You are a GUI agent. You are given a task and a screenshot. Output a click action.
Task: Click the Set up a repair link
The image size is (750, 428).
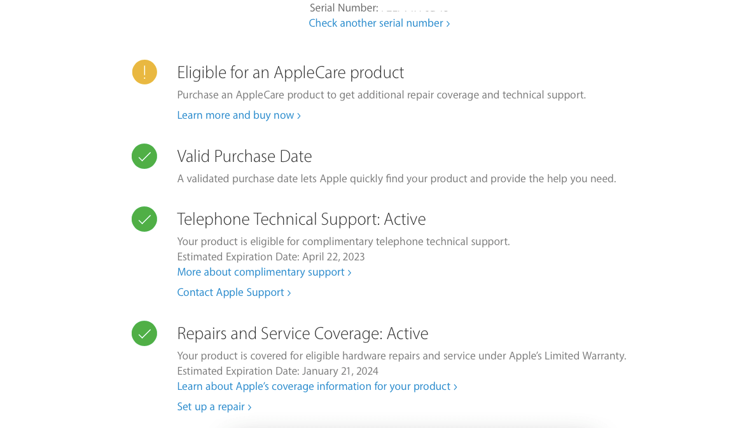click(214, 406)
